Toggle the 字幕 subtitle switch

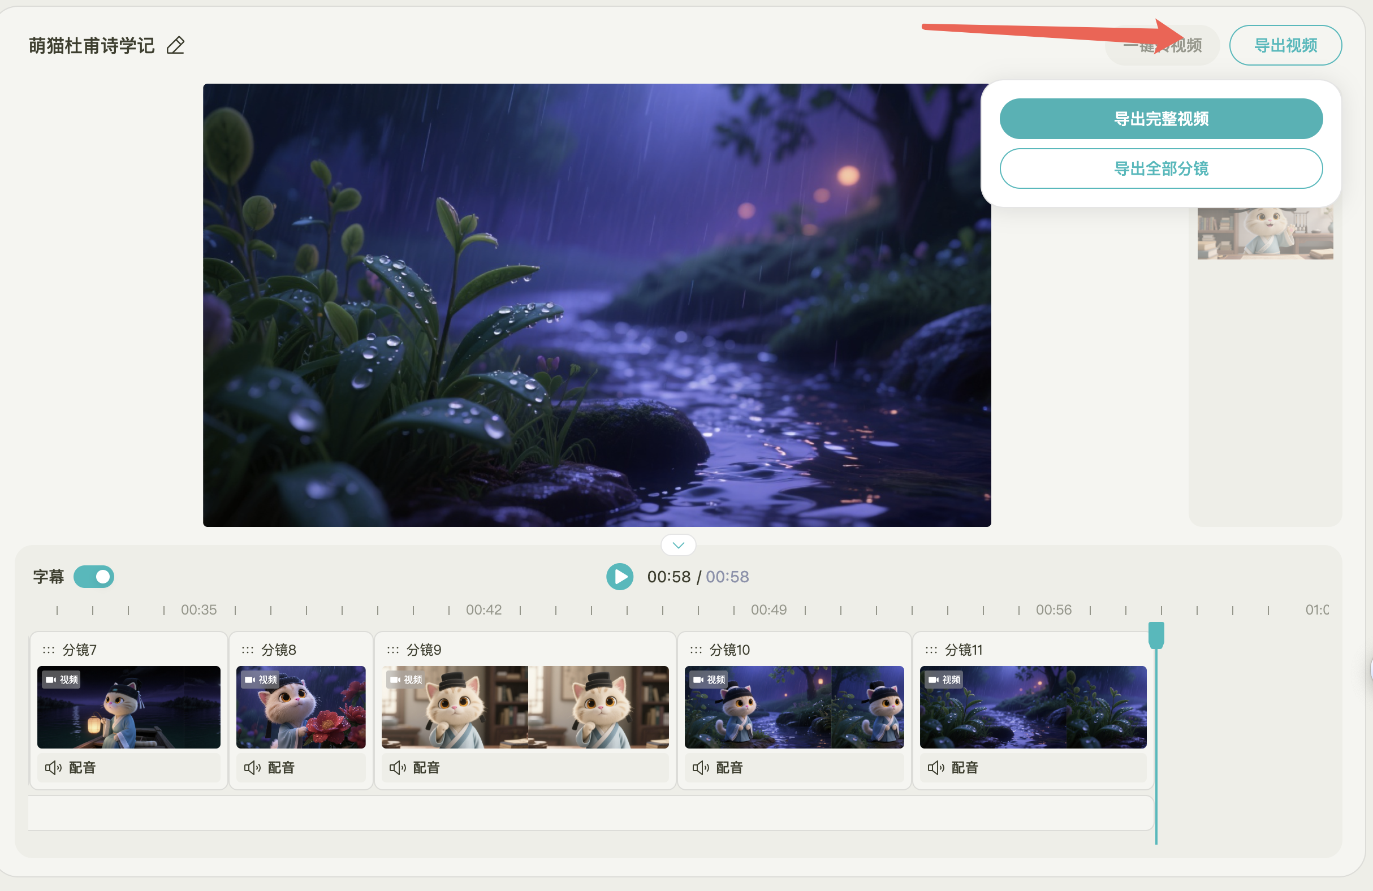[93, 577]
